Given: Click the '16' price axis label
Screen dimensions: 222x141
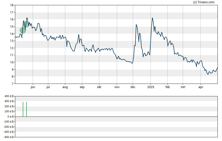Looking at the screenshot, I should tap(12, 19).
